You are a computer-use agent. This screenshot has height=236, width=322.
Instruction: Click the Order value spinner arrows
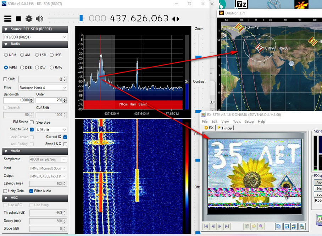pos(65,100)
